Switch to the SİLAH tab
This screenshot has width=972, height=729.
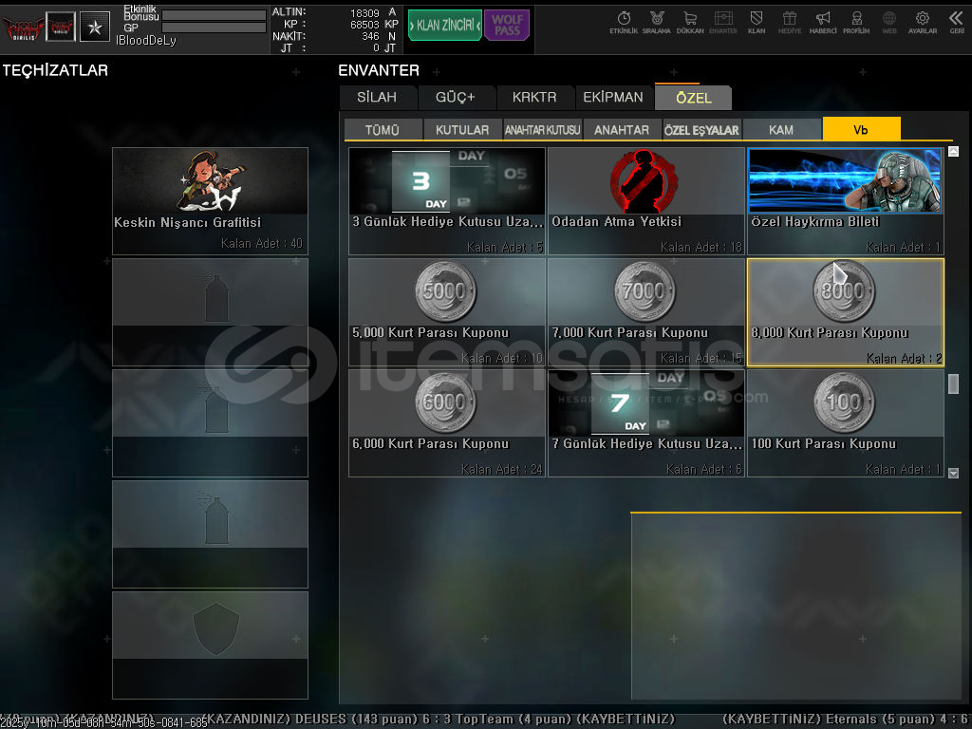[x=377, y=98]
